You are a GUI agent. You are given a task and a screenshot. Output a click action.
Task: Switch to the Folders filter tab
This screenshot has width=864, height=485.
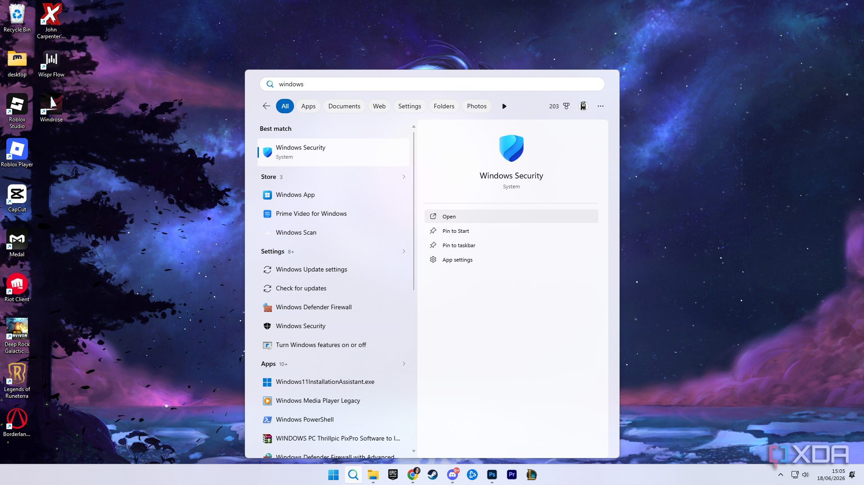click(x=444, y=106)
